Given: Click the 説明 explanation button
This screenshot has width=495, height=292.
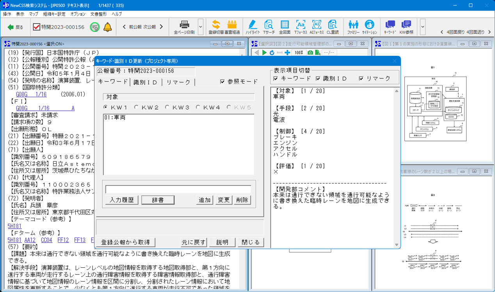Looking at the screenshot, I should [223, 242].
